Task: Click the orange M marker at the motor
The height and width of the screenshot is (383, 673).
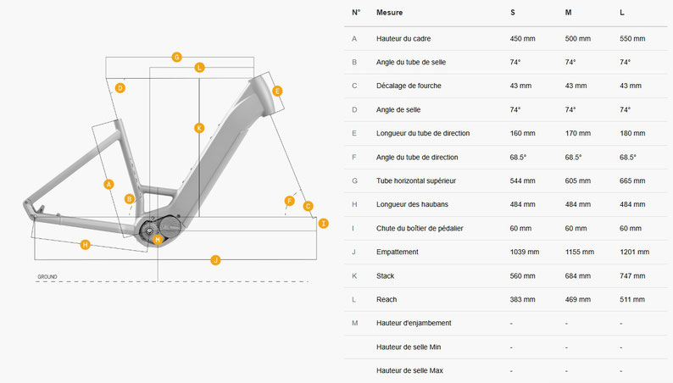Action: point(158,241)
